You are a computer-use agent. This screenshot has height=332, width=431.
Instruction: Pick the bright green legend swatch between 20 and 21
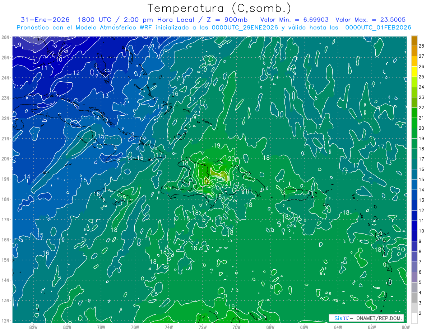(414, 123)
